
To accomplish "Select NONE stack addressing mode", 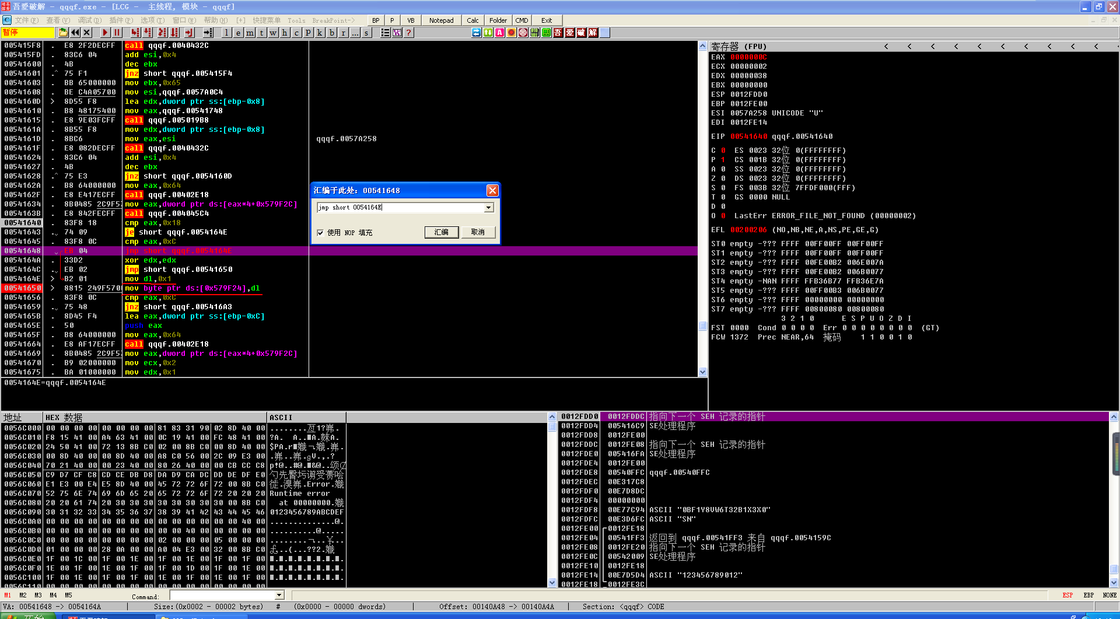I will pos(1109,596).
